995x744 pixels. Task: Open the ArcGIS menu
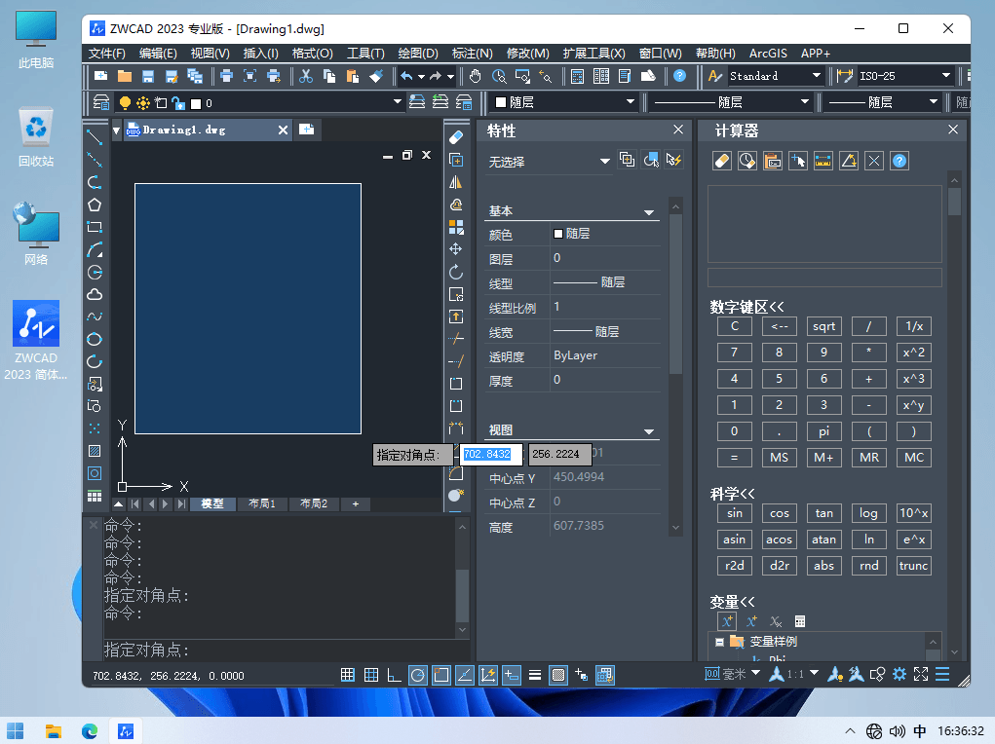click(768, 54)
